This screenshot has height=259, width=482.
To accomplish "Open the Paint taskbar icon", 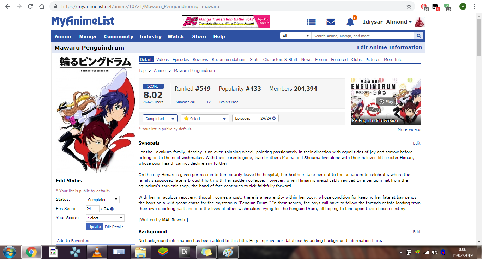I will click(x=228, y=252).
